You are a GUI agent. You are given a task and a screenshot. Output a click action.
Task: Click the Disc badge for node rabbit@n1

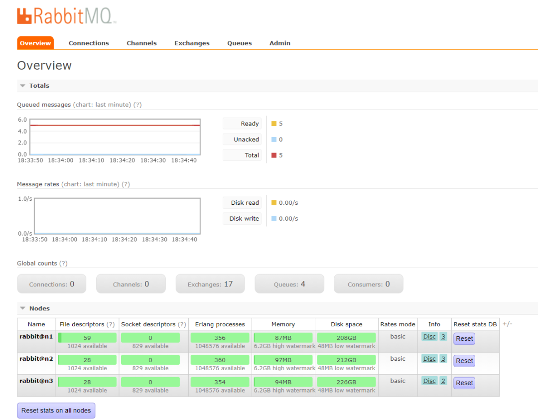(x=429, y=337)
